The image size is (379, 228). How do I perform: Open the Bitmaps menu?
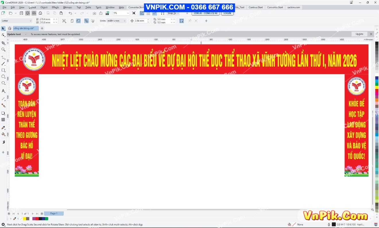pyautogui.click(x=67, y=7)
